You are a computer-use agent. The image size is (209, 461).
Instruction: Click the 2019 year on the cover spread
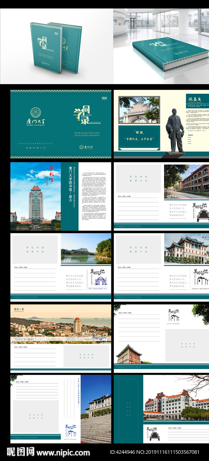104,98
